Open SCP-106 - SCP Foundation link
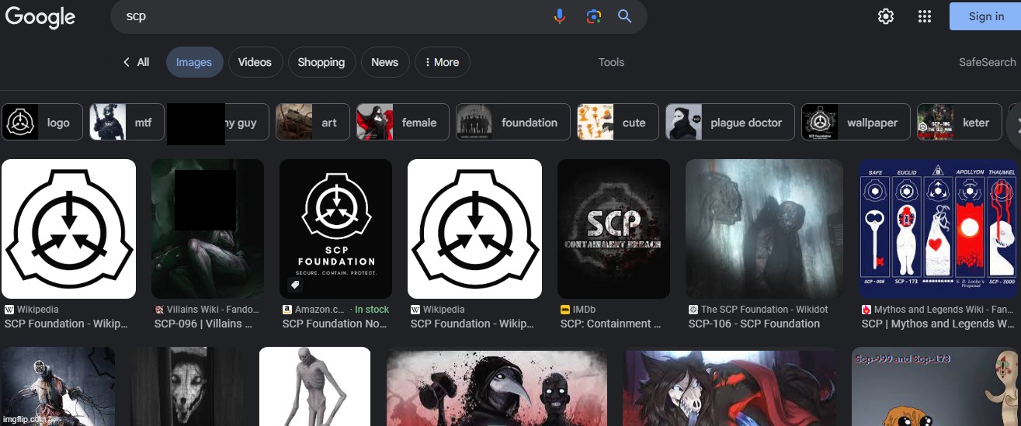The image size is (1021, 426). (754, 324)
